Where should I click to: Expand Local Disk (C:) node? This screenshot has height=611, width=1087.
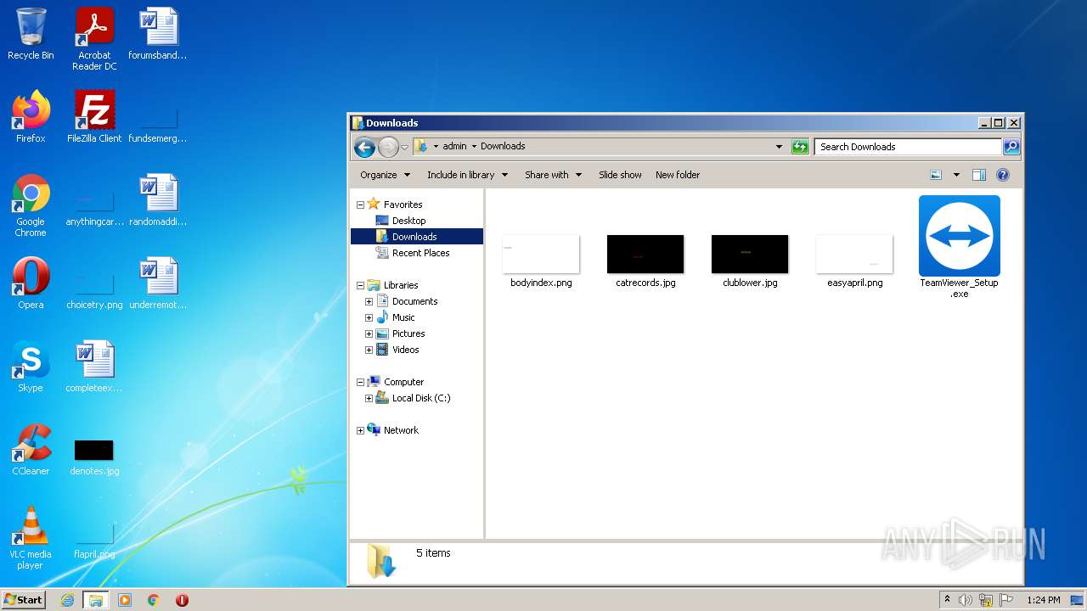tap(369, 398)
